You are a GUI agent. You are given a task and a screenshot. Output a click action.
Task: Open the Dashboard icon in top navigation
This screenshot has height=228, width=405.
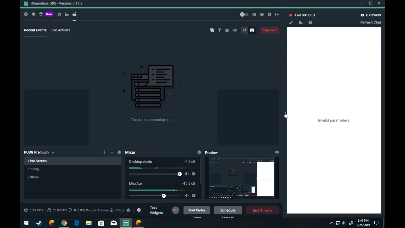[26, 14]
